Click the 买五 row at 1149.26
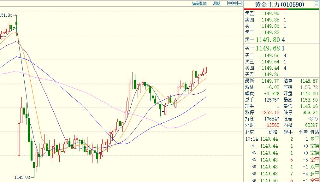This screenshot has height=182, width=320. pos(270,74)
